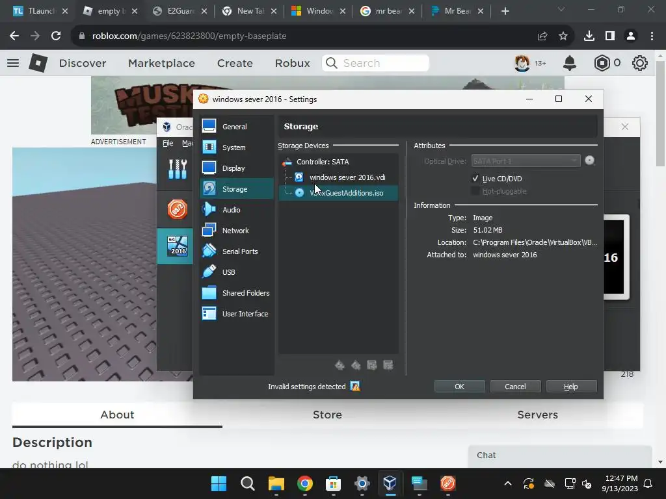The image size is (666, 499).
Task: Open the Robux balance icon
Action: pyautogui.click(x=602, y=63)
